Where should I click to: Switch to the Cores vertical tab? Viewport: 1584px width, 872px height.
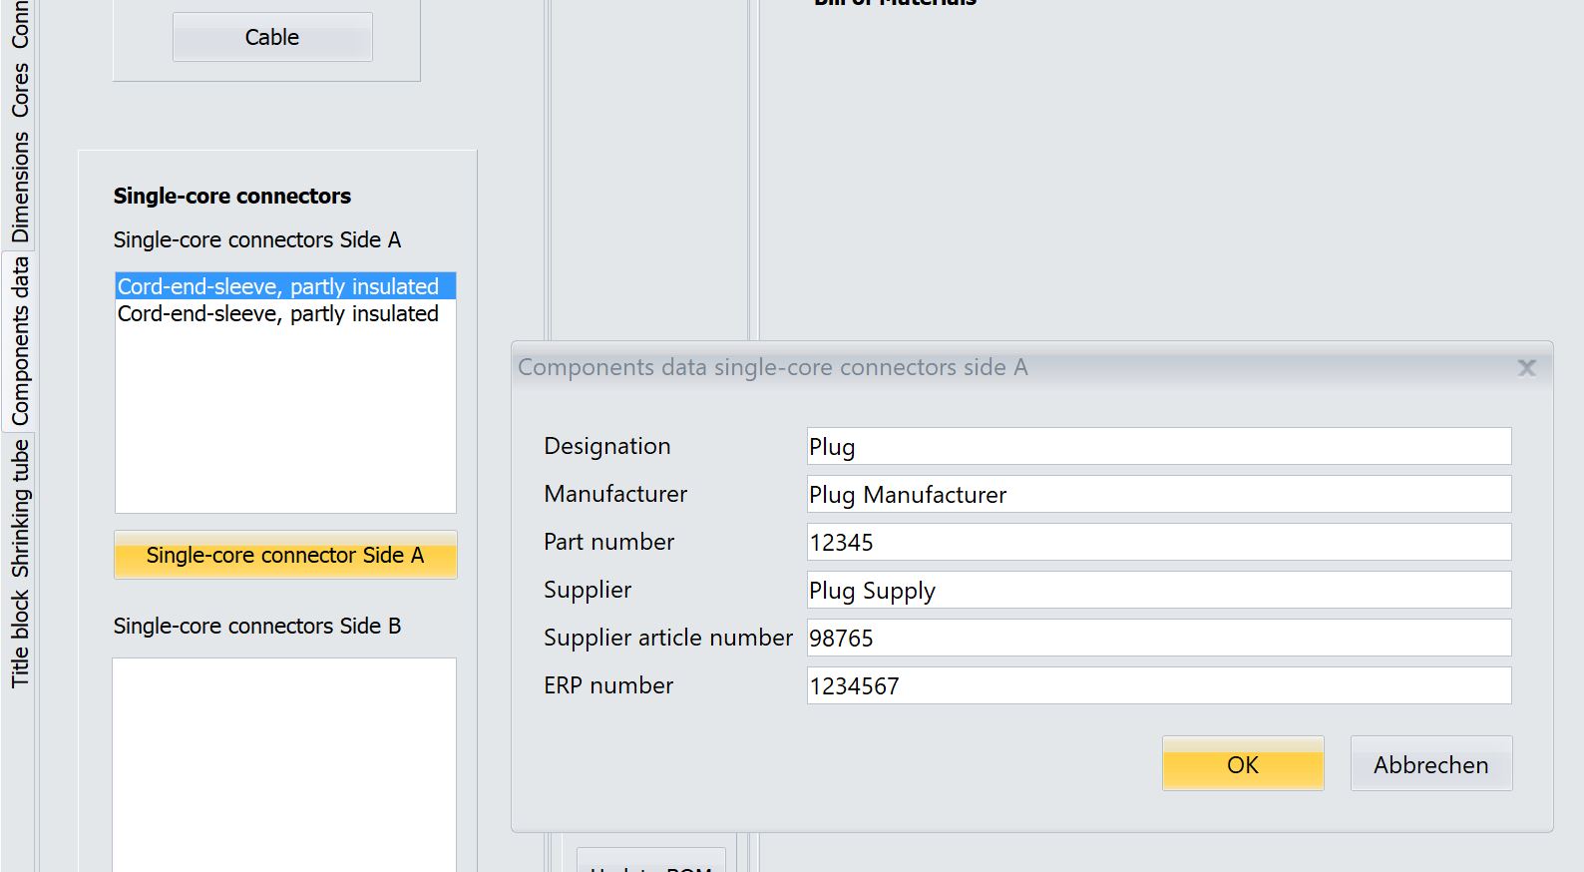click(x=20, y=90)
